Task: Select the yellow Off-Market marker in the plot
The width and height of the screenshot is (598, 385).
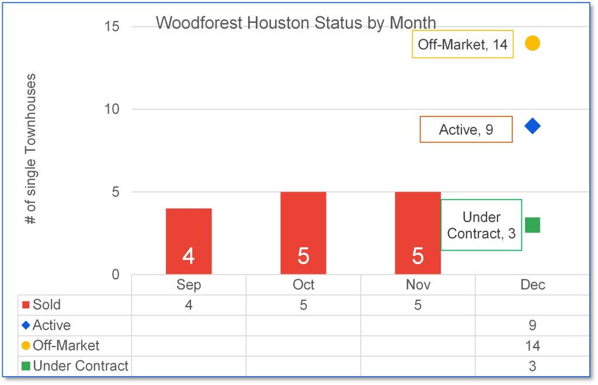Action: pos(532,43)
